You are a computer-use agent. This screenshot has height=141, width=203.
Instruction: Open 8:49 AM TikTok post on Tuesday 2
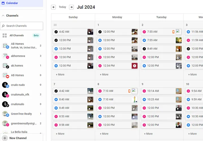[x=161, y=49]
